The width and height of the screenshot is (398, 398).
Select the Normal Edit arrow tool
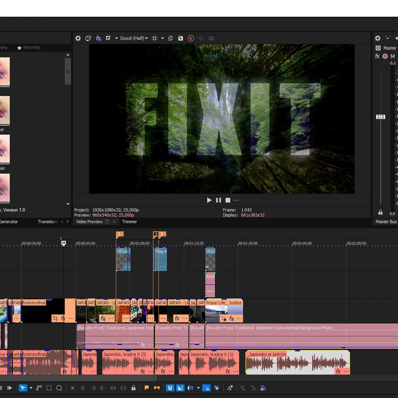coord(23,388)
